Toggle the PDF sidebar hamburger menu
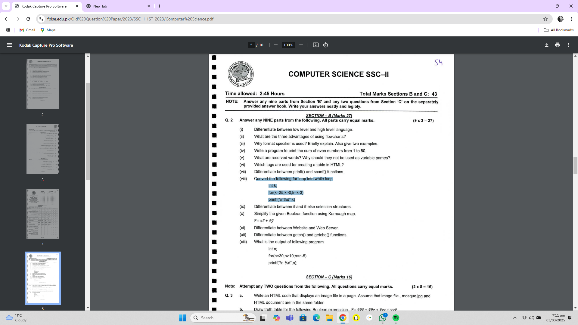 coord(10,45)
